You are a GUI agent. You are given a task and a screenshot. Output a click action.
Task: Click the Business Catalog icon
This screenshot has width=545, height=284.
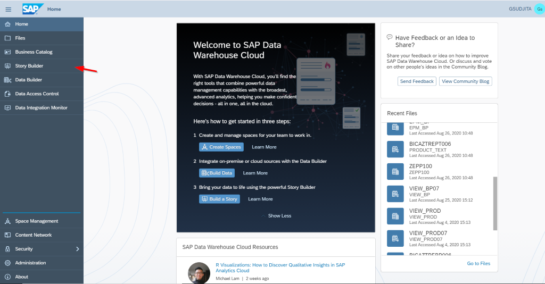[7, 52]
